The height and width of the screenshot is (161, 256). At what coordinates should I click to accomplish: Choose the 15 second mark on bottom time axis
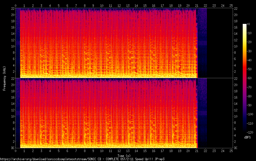point(145,151)
